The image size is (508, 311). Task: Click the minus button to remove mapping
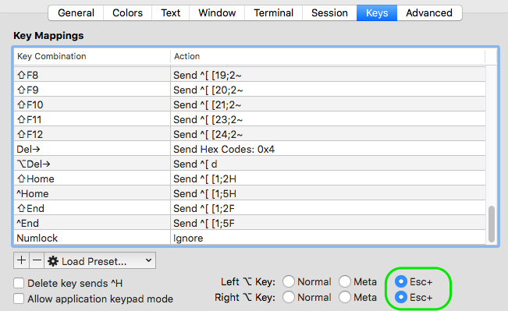click(37, 260)
